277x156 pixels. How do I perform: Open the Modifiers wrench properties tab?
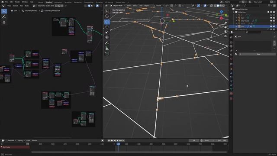(231, 73)
